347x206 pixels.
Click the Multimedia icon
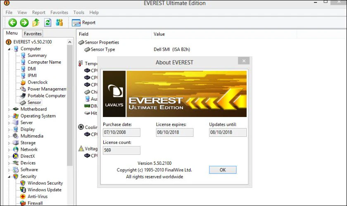[x=16, y=136]
